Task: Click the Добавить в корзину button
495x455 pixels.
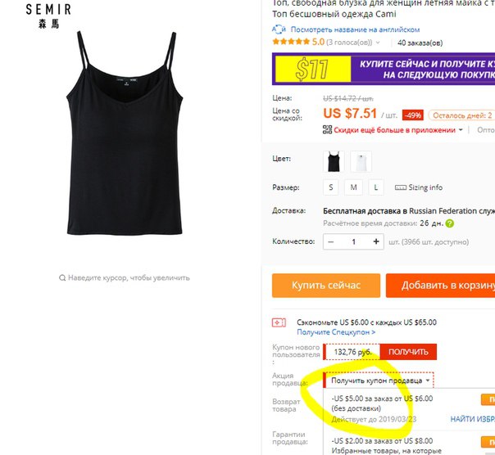Action: [440, 286]
